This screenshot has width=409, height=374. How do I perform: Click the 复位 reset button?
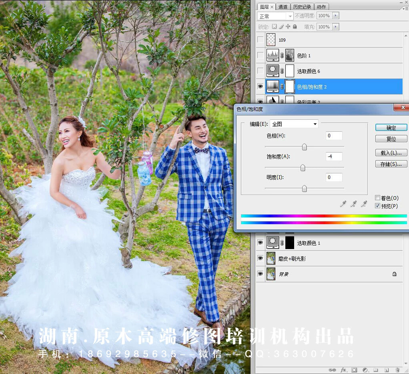tap(391, 139)
